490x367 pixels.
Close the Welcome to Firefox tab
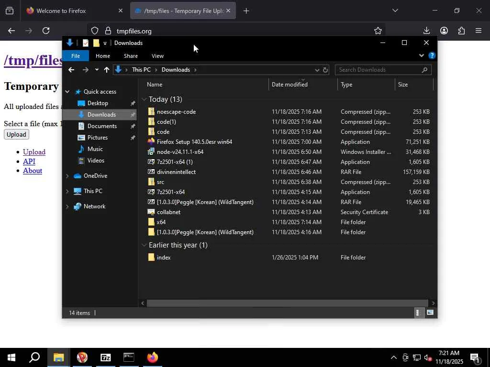[x=121, y=11]
